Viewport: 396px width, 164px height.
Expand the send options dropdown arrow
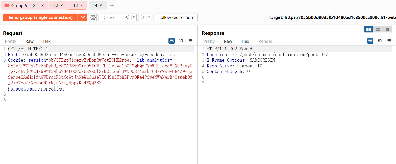coord(82,17)
